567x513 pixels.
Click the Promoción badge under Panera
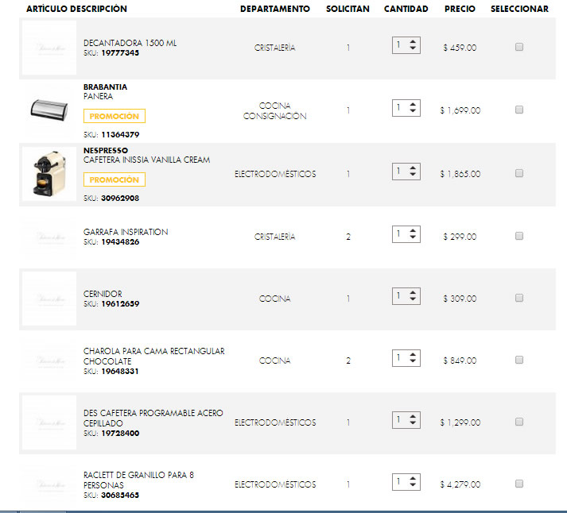click(114, 117)
